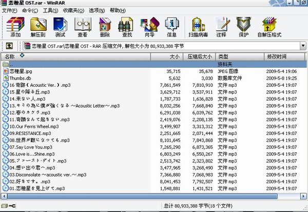Select the file 01.恋極星を見上げて.mp3

[37, 188]
